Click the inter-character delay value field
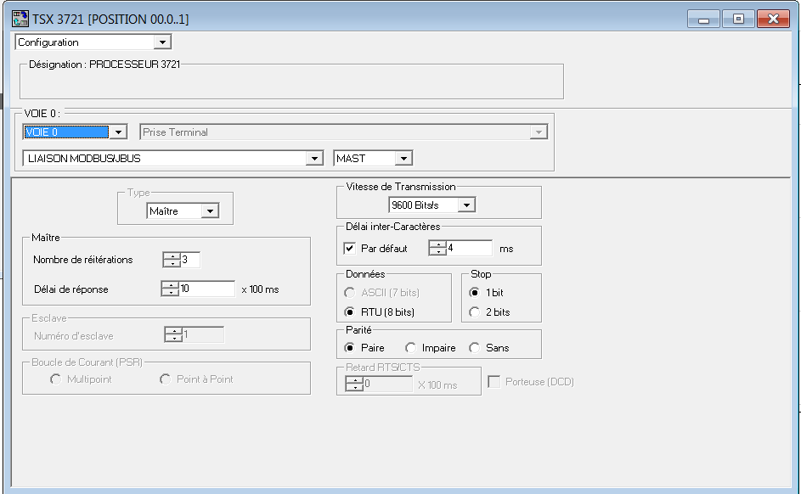801x494 pixels. (x=470, y=248)
